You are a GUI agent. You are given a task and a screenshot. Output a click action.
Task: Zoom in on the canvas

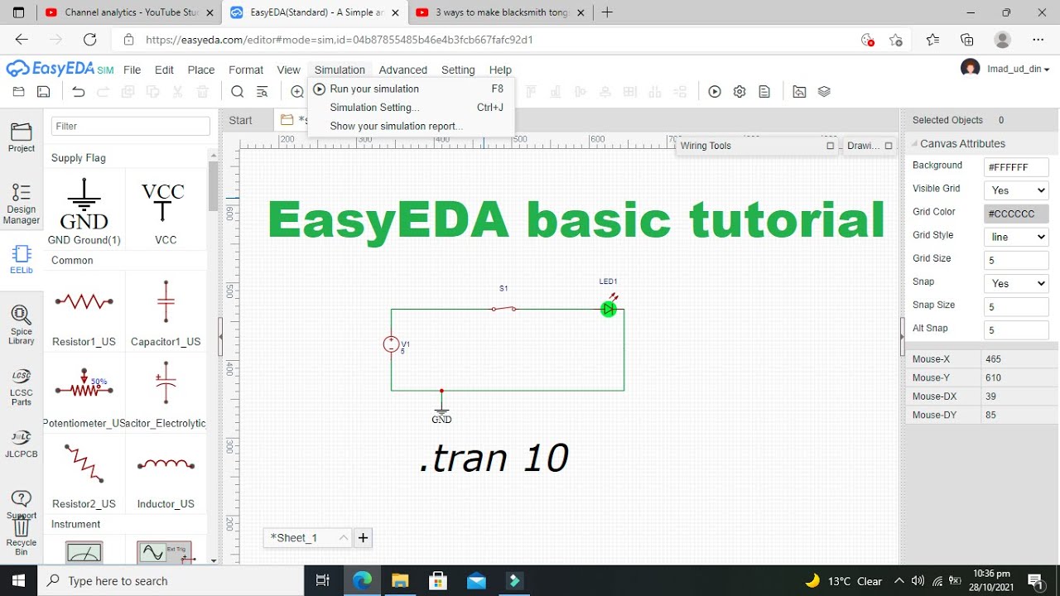click(297, 92)
